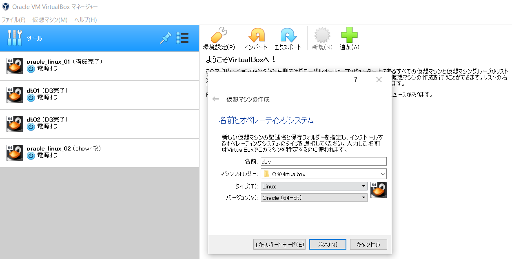Click folder icon in machine folder field
512x259 pixels.
point(266,174)
